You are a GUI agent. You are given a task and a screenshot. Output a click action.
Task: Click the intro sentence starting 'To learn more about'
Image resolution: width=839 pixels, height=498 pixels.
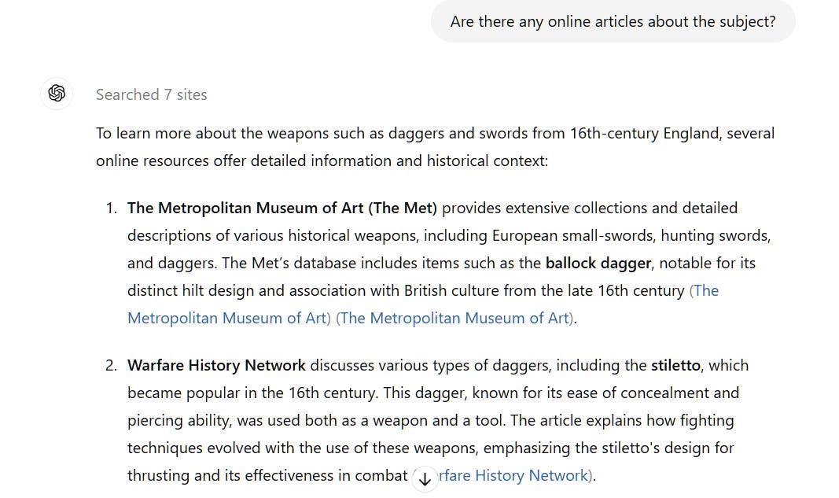pos(435,146)
